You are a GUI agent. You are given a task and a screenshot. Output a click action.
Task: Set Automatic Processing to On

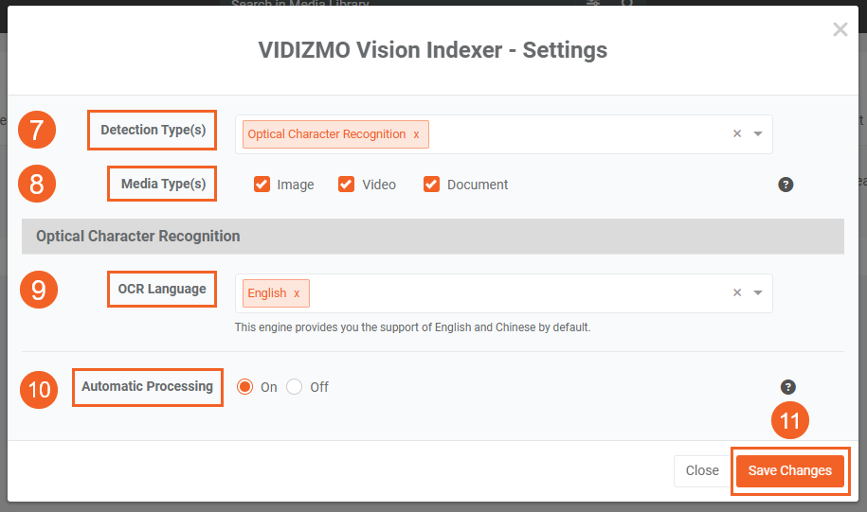(x=245, y=387)
